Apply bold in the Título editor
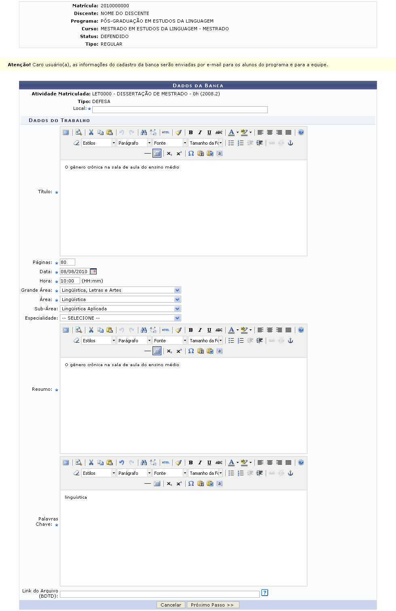Image resolution: width=396 pixels, height=611 pixels. (191, 133)
